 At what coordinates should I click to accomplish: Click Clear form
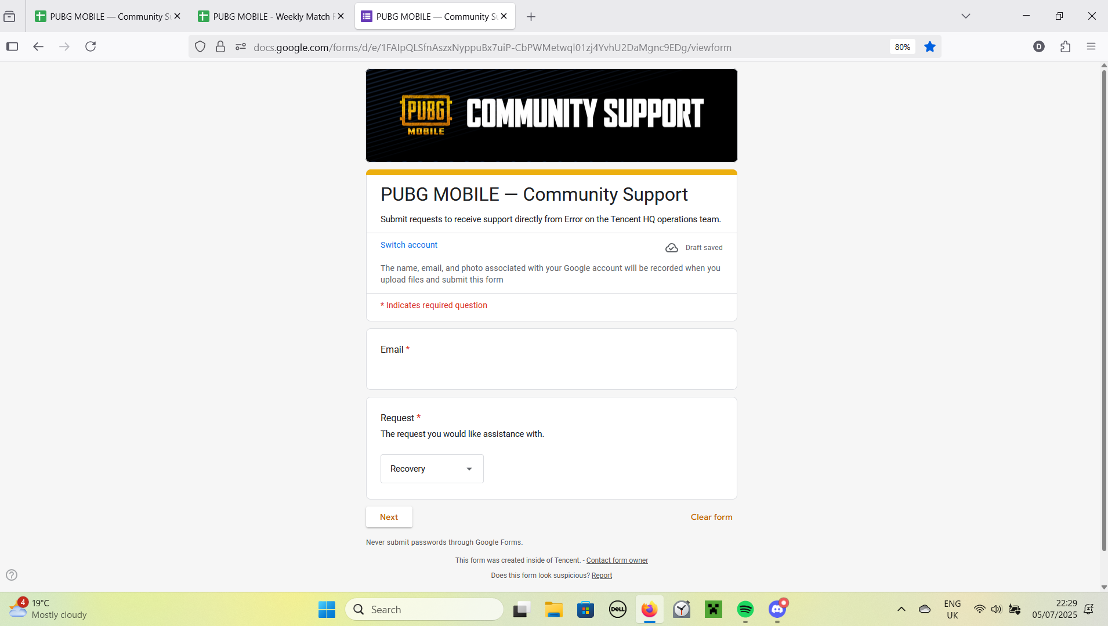tap(712, 517)
